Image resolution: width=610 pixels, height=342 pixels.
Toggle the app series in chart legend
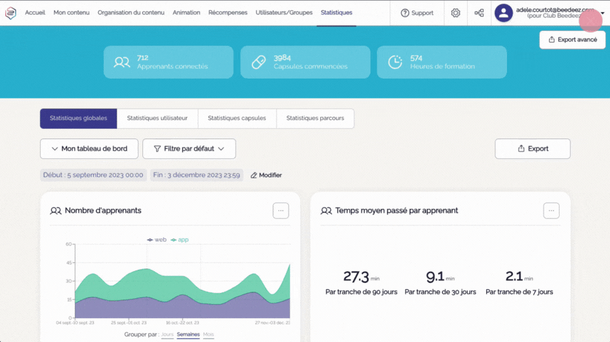pos(180,240)
